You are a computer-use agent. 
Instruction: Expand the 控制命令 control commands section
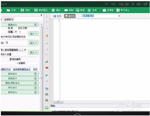click(x=35, y=78)
